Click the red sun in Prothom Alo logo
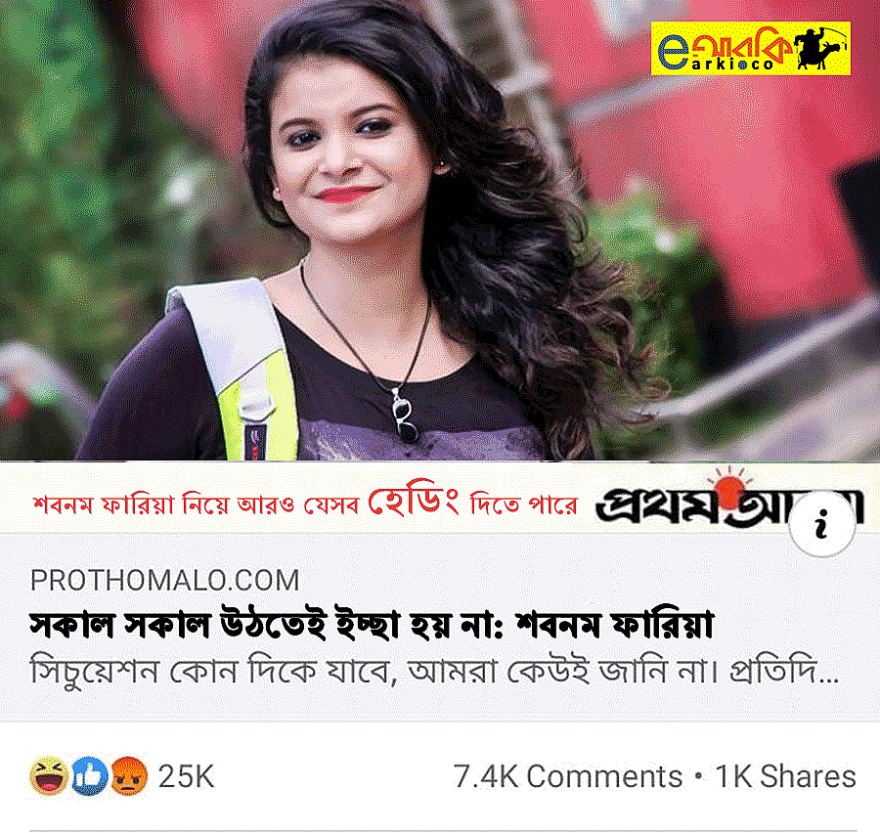Screen dimensions: 880x833 point(729,487)
